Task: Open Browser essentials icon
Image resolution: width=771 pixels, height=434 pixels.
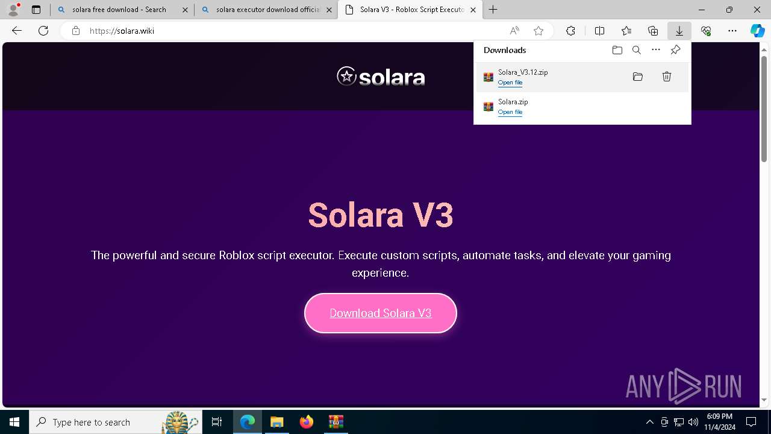Action: [x=706, y=31]
